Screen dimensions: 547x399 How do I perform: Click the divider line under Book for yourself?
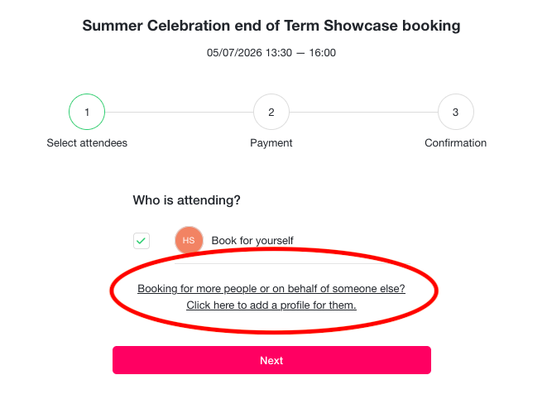click(292, 263)
